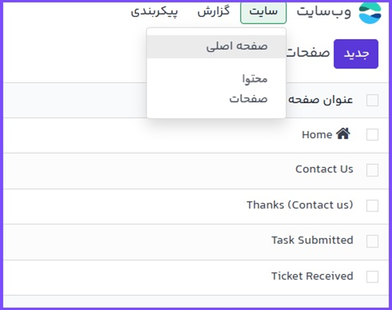Open the Contact Us page record

point(324,169)
